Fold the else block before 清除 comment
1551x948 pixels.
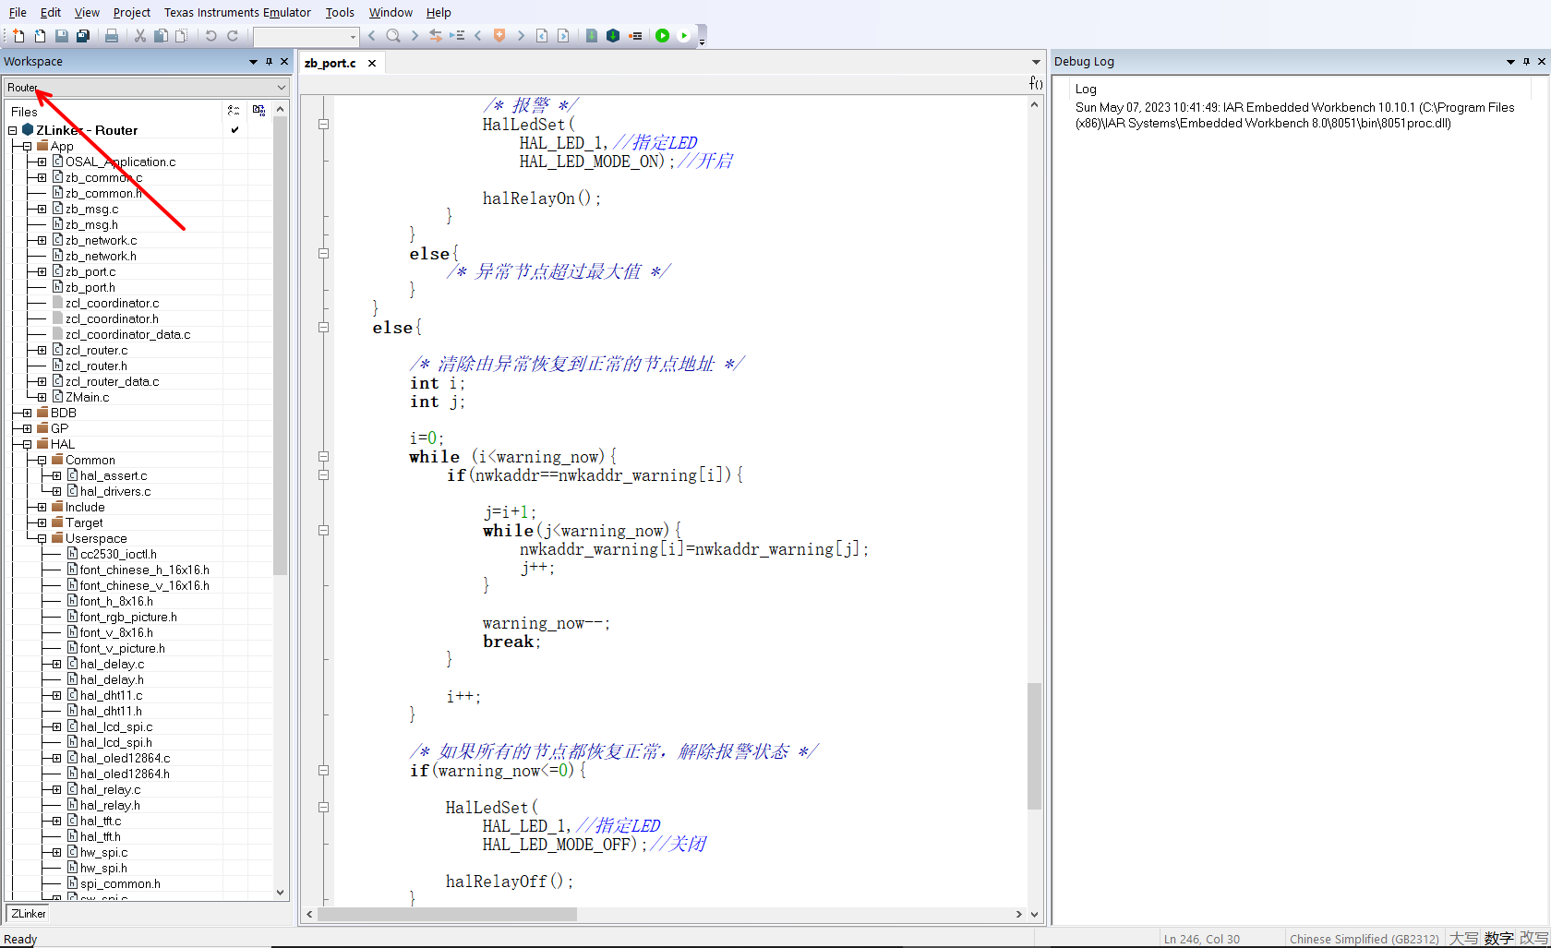pyautogui.click(x=323, y=327)
